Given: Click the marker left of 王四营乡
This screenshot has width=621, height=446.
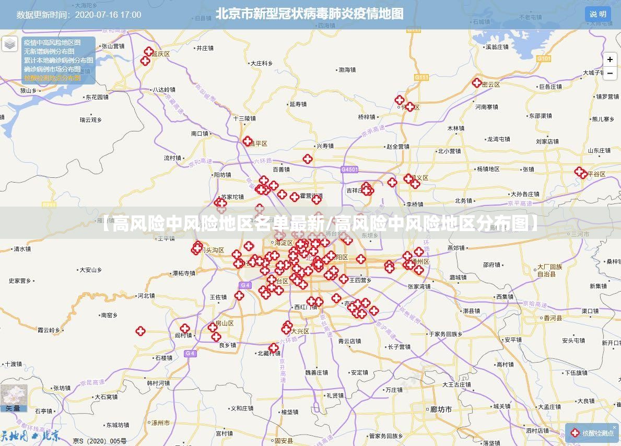Looking at the screenshot, I should point(343,279).
